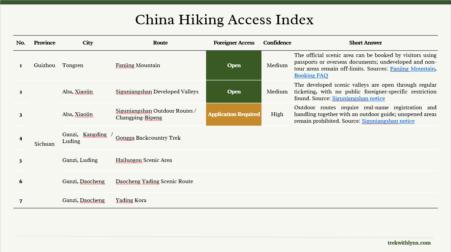The width and height of the screenshot is (451, 252).
Task: Click the China Hiking Access Index title
Action: (x=224, y=20)
